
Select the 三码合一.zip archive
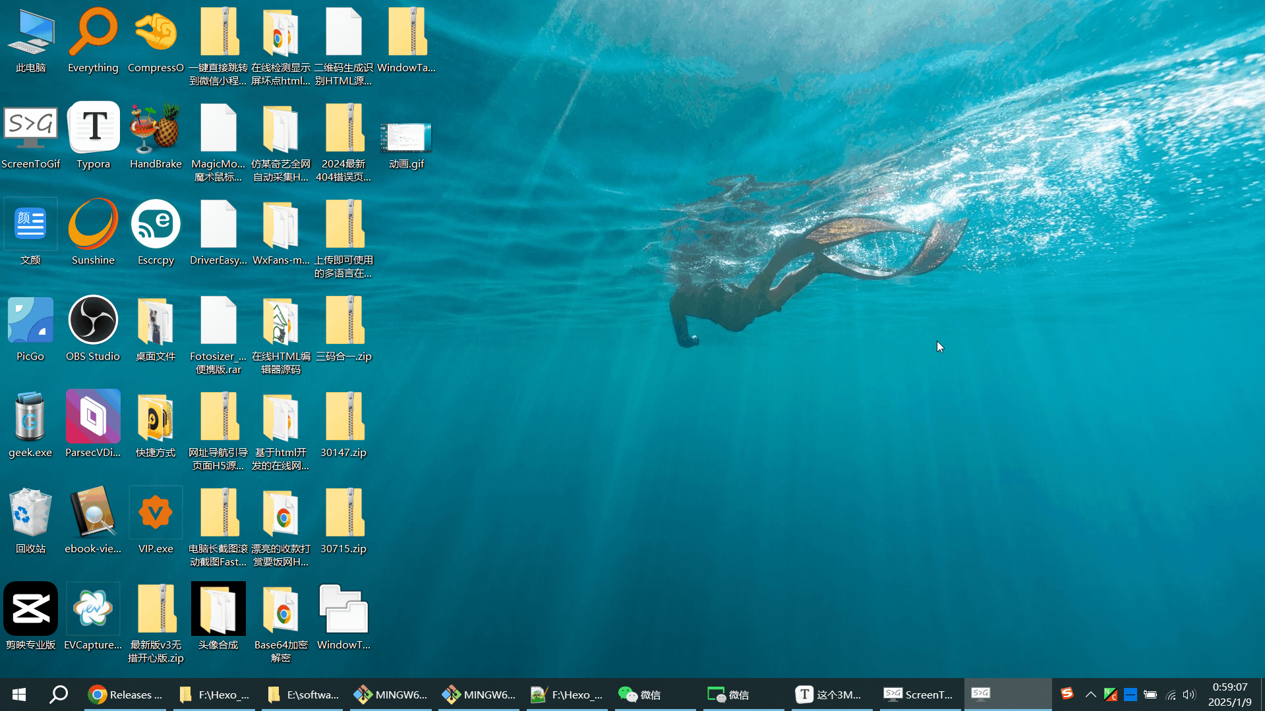(x=343, y=329)
